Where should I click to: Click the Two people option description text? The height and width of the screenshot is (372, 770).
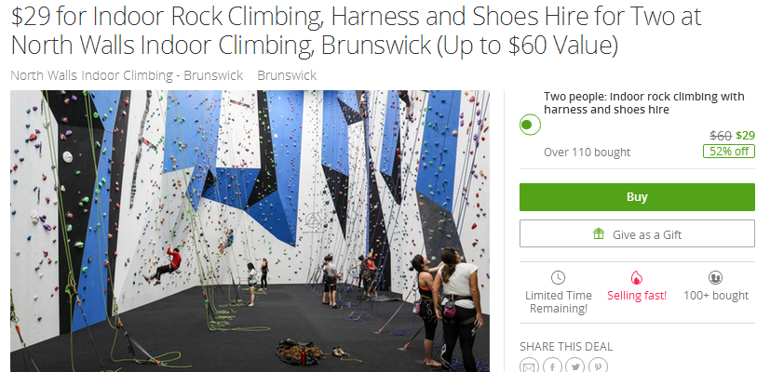click(x=643, y=103)
